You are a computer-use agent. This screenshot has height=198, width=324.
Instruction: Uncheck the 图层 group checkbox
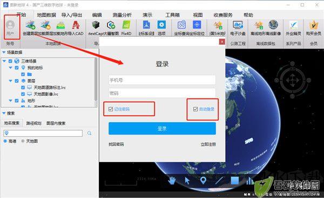click(17, 81)
